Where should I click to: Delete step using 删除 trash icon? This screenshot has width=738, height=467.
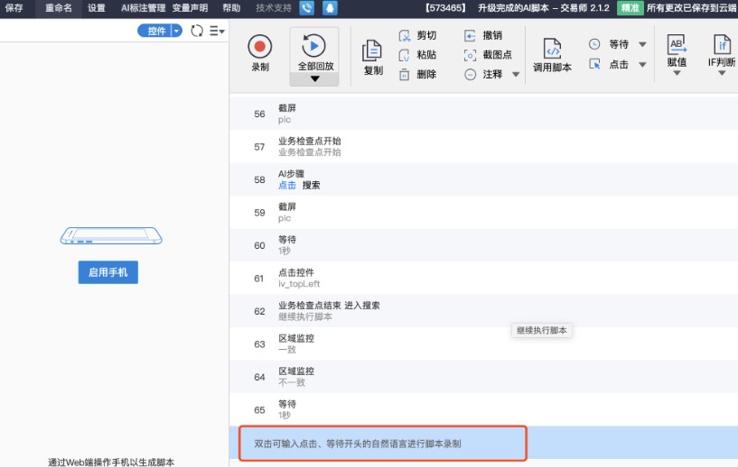point(417,74)
